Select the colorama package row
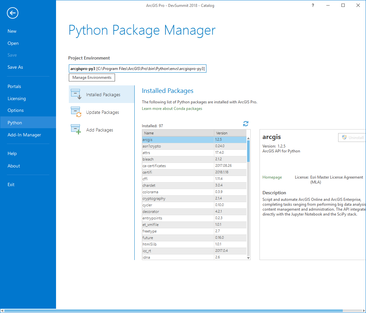This screenshot has height=313, width=366. 194,192
